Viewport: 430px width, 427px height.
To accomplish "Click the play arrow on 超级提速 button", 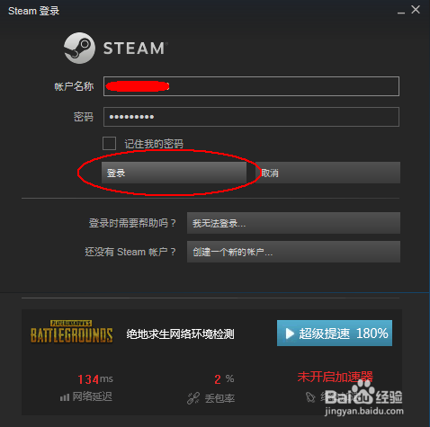I will (x=290, y=334).
